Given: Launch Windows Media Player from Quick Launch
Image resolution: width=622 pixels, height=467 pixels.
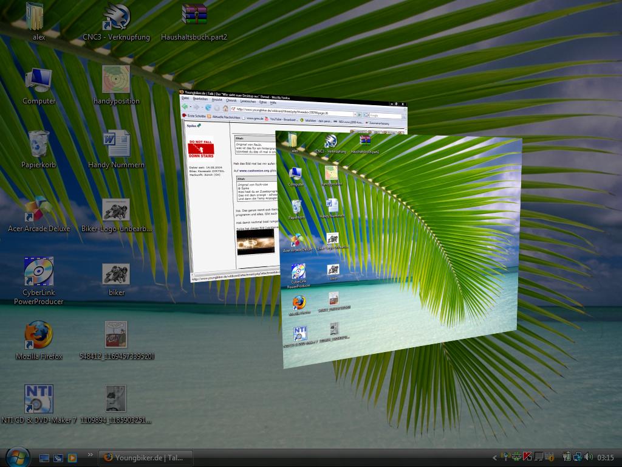Looking at the screenshot, I should pos(72,458).
